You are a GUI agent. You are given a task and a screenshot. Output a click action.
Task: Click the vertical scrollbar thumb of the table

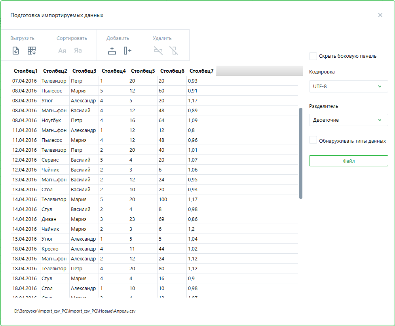click(301, 153)
